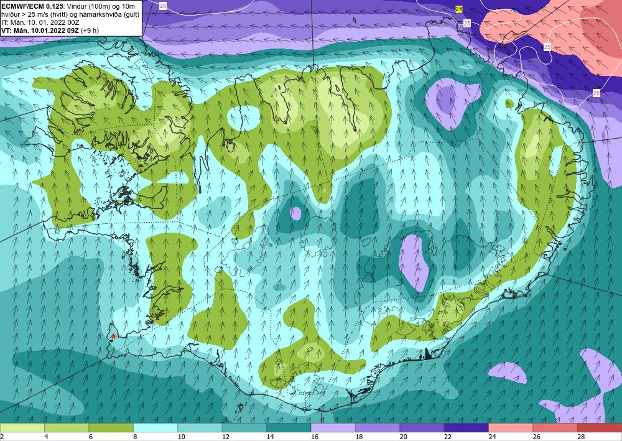Click the legend scale value "22"
This screenshot has width=622, height=441.
click(x=448, y=437)
